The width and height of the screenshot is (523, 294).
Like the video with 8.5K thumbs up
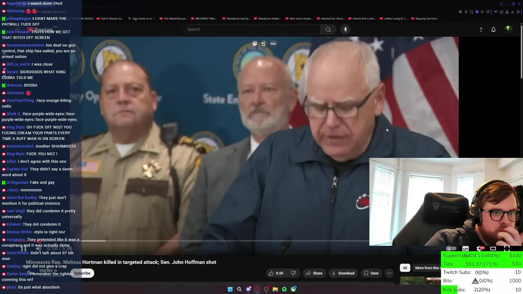pyautogui.click(x=275, y=273)
